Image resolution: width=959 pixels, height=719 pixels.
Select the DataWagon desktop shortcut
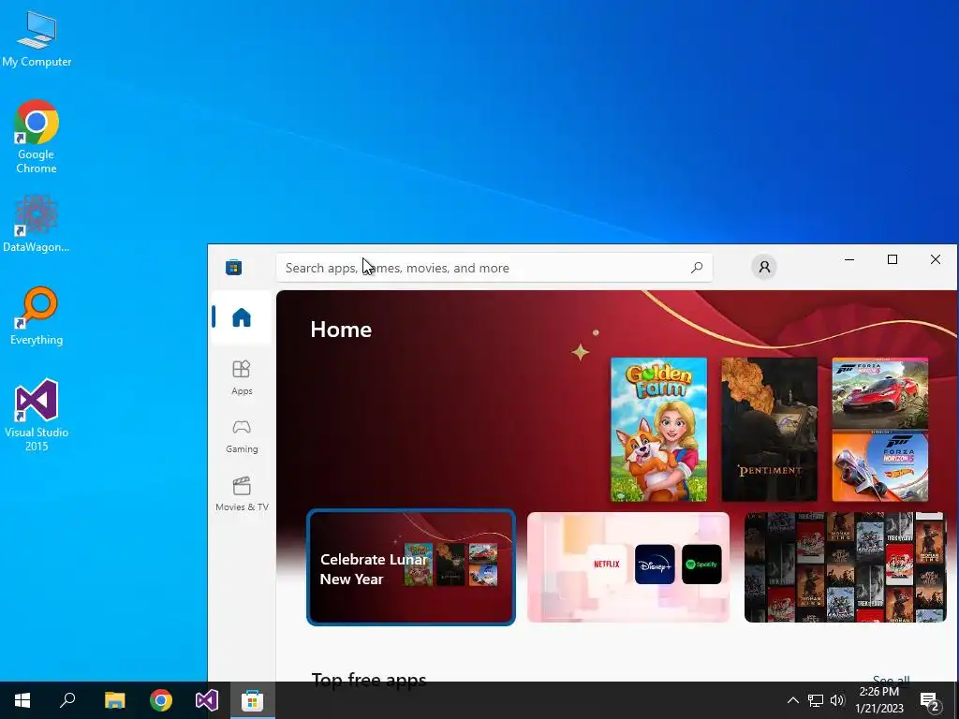tap(37, 223)
